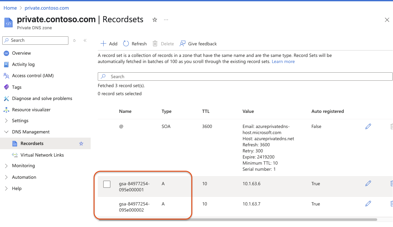The image size is (393, 227).
Task: Go to Access control (IAM)
Action: click(33, 76)
